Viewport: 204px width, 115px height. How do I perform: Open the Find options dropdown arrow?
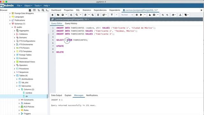(80, 15)
